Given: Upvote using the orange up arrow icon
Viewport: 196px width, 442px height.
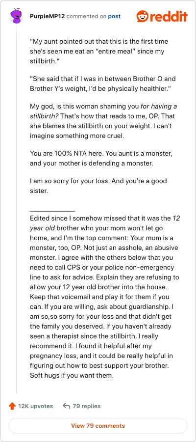Looking at the screenshot, I should pos(12,406).
